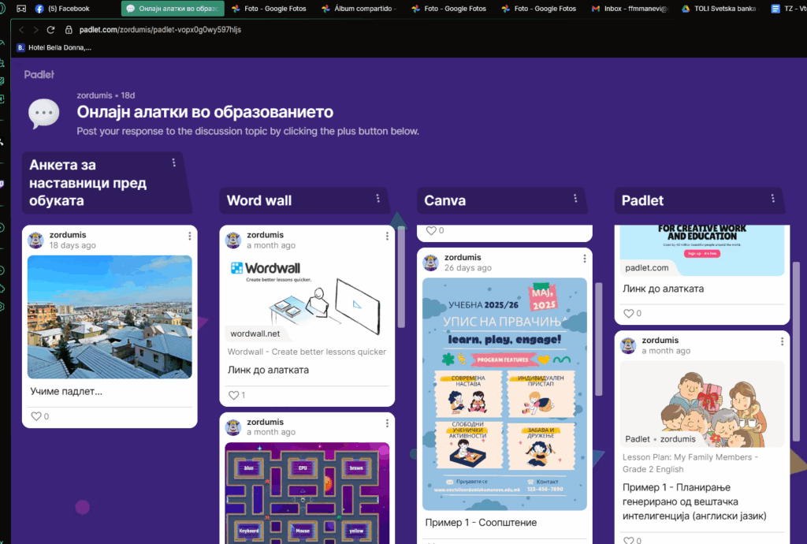Image resolution: width=807 pixels, height=544 pixels.
Task: Switch to the TZ Google Docs tab
Action: point(788,9)
